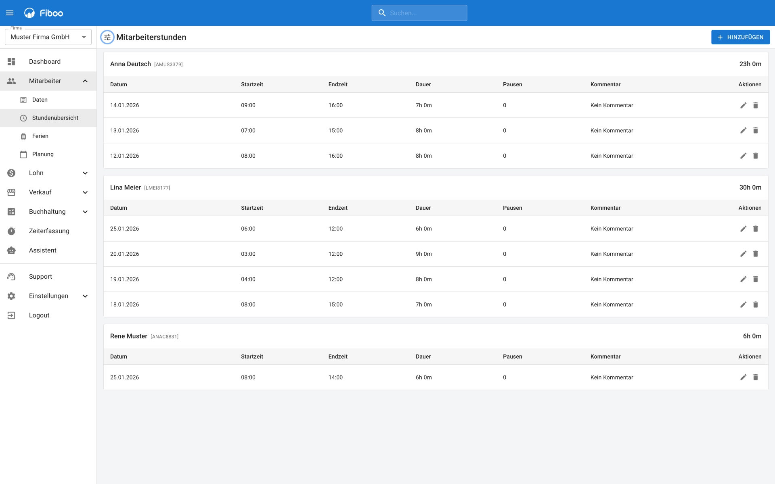Edit Rene Muster's 25.01.2026 entry
The image size is (775, 484).
pos(743,377)
